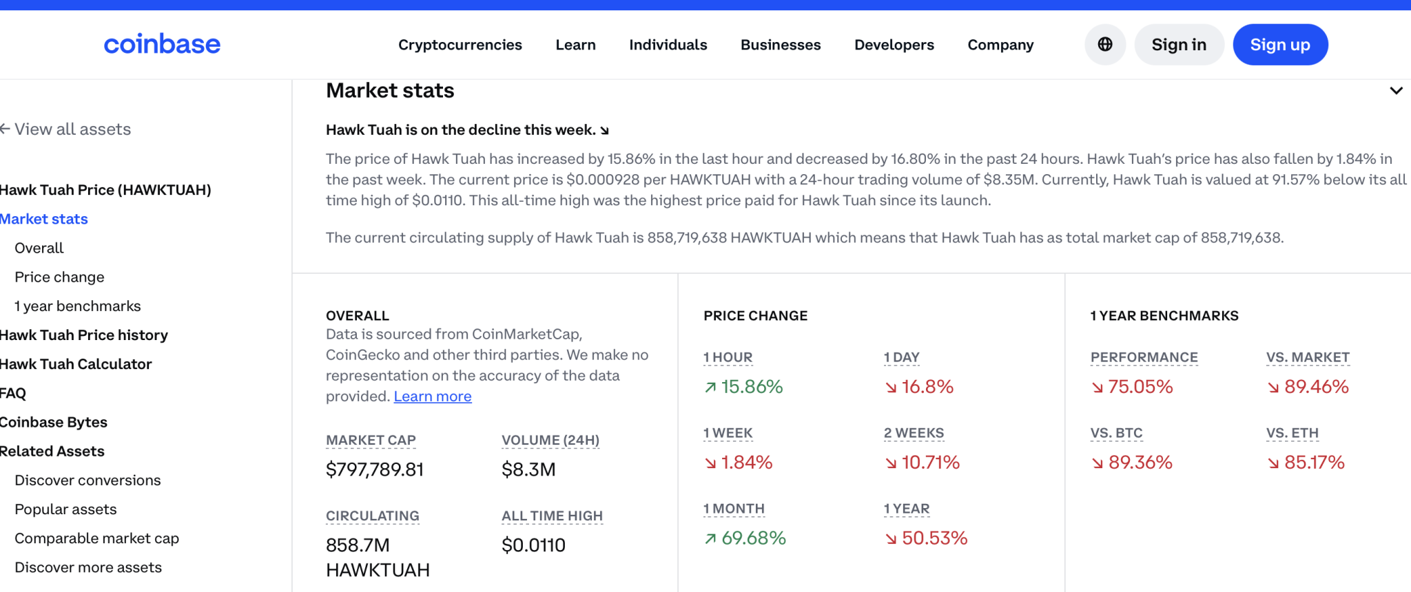Select Comparable market cap sidebar link

96,538
